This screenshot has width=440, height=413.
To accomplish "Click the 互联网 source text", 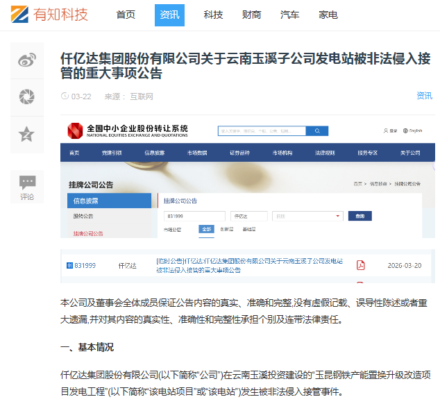I will click(x=142, y=96).
